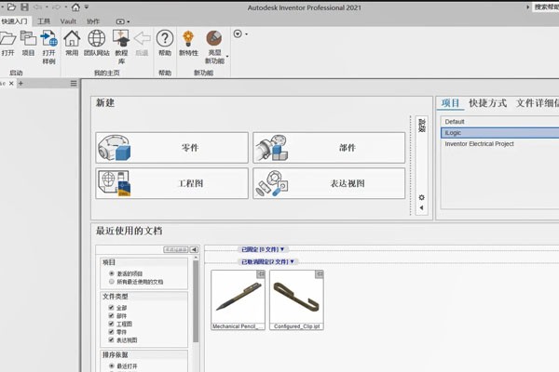Collapse the filter pane with left arrow
This screenshot has width=559, height=372.
[194, 250]
